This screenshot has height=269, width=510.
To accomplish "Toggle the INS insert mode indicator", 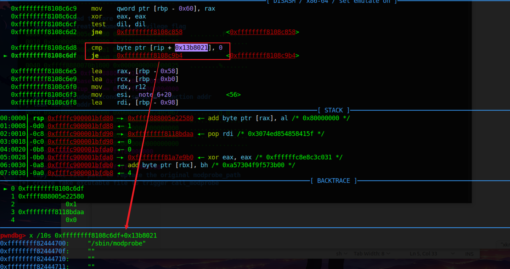I will pyautogui.click(x=469, y=254).
